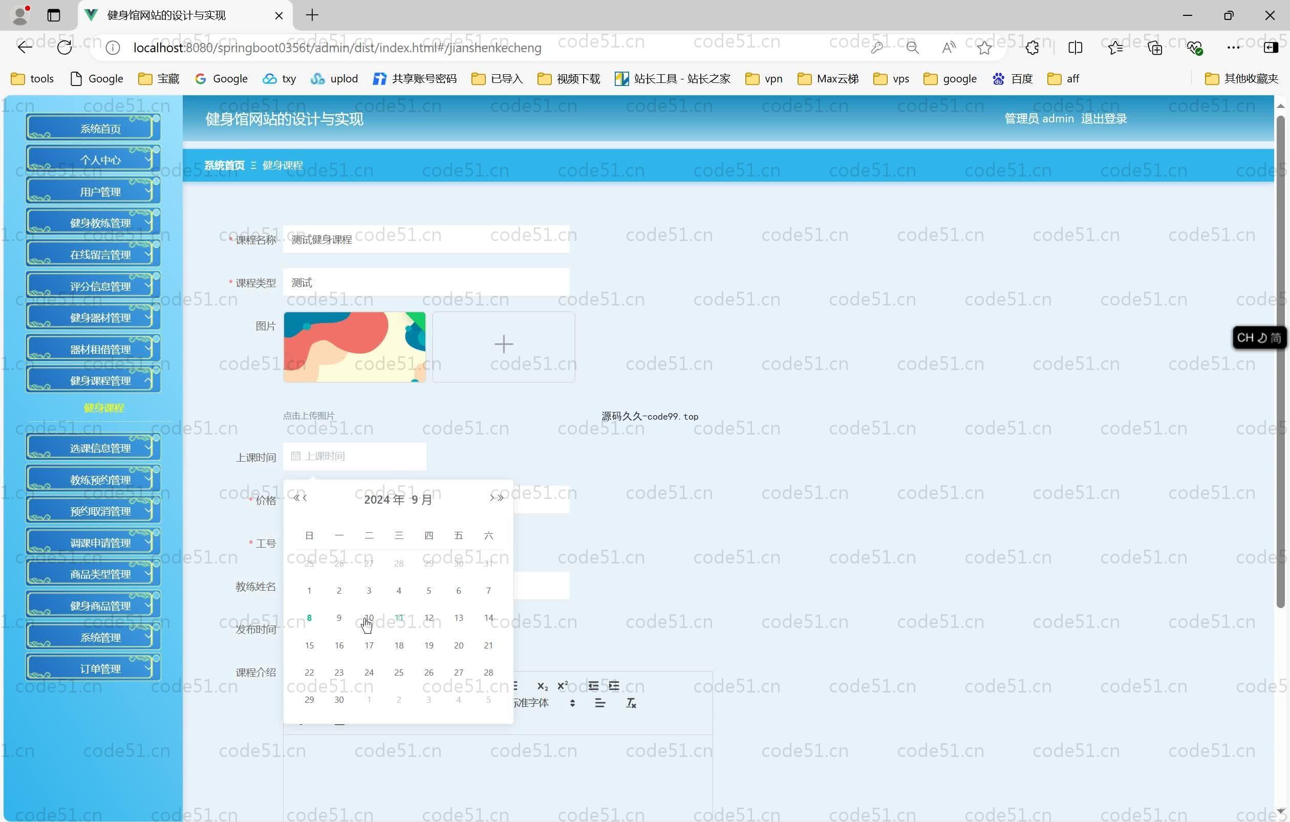
Task: Open a new browser tab
Action: click(312, 15)
